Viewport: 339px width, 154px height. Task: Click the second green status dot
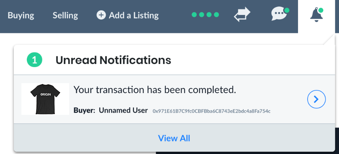pos(202,15)
